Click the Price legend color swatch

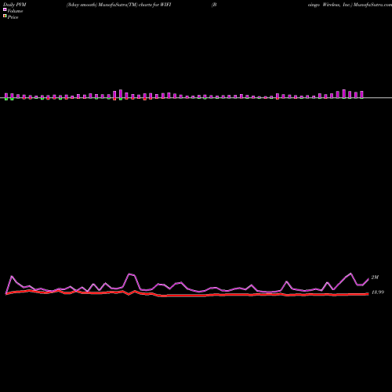click(5, 16)
